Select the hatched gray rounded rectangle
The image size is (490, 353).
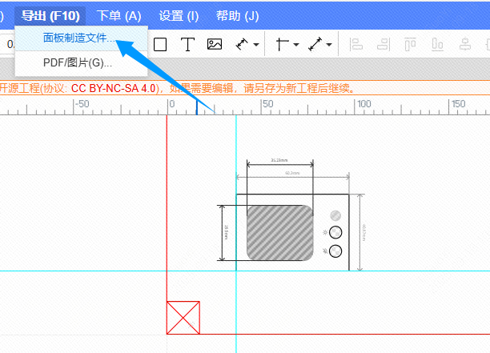pyautogui.click(x=279, y=232)
